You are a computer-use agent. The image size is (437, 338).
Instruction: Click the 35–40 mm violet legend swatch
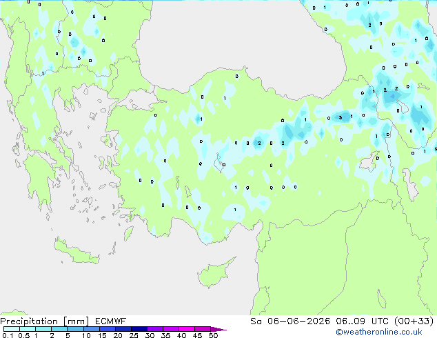point(170,329)
